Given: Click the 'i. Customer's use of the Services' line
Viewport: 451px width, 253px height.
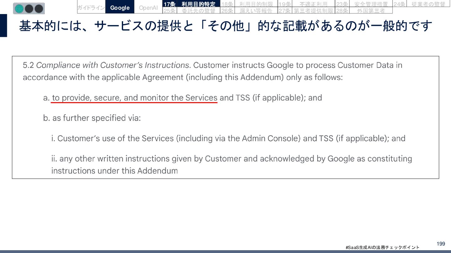Looking at the screenshot, I should click(x=228, y=138).
